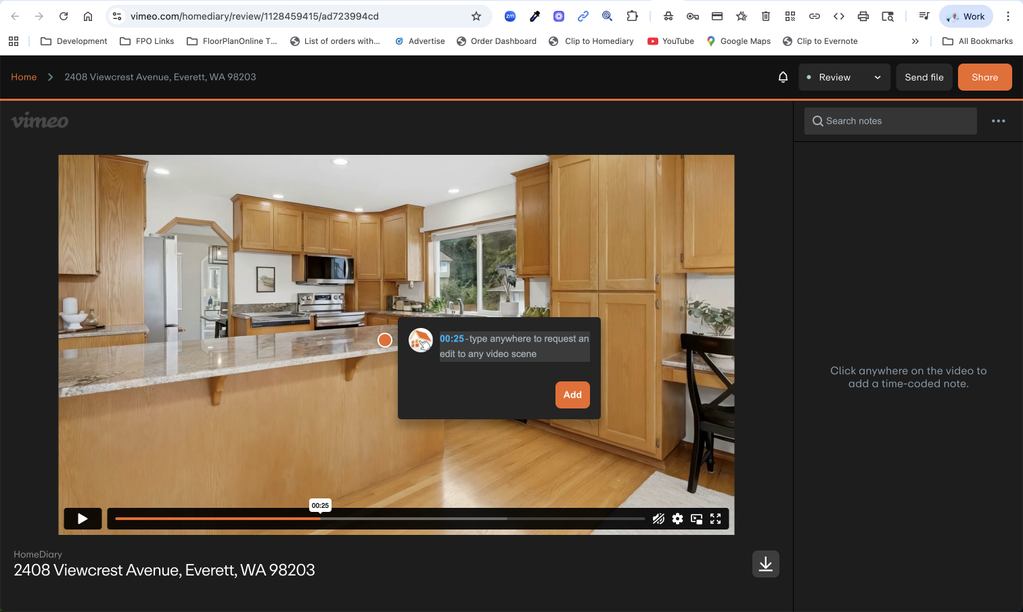Click the Share button

pos(984,76)
